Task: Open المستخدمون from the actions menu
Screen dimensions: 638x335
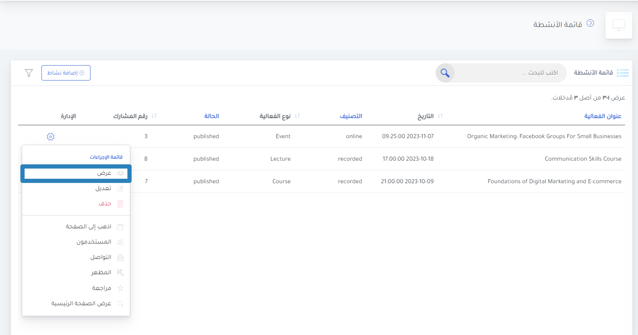Action: 76,242
